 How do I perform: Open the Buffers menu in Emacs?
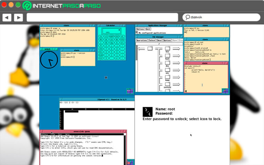44,134
